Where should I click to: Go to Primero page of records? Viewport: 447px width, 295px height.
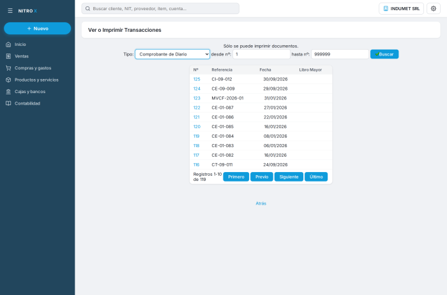pyautogui.click(x=236, y=176)
